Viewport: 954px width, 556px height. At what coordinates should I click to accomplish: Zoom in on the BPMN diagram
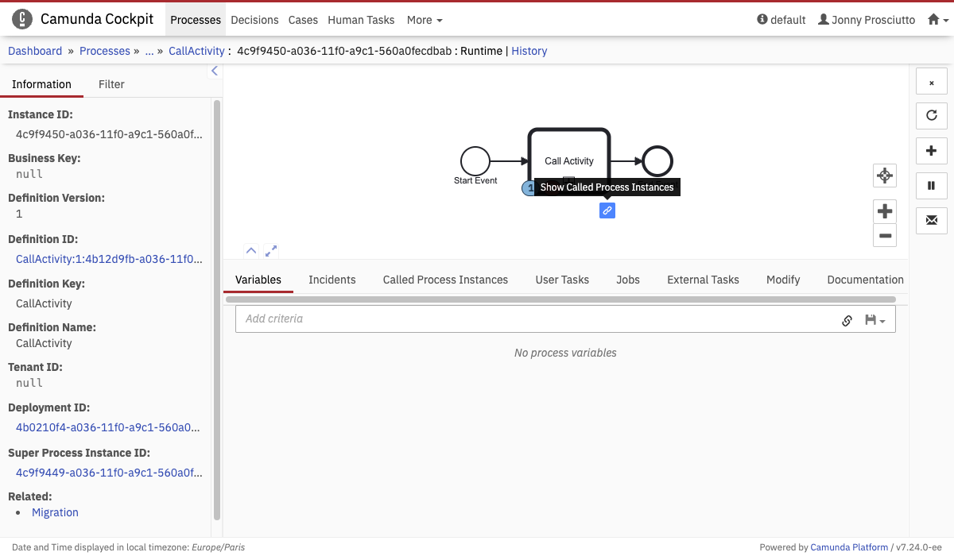[884, 211]
